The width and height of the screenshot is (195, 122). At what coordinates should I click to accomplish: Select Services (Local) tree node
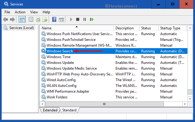coord(19,28)
